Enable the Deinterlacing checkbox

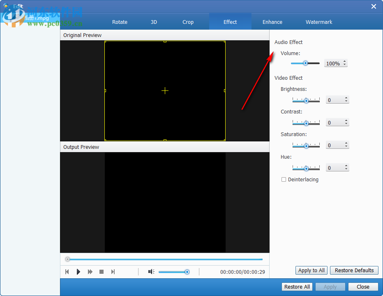click(284, 180)
